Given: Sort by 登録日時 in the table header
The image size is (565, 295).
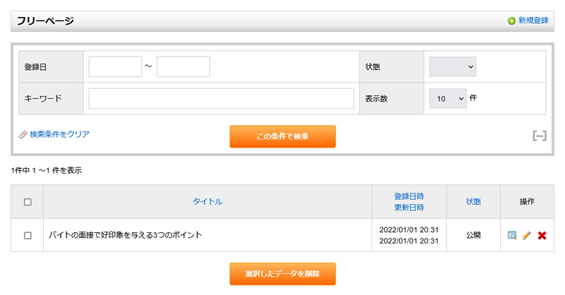Looking at the screenshot, I should pyautogui.click(x=410, y=196).
